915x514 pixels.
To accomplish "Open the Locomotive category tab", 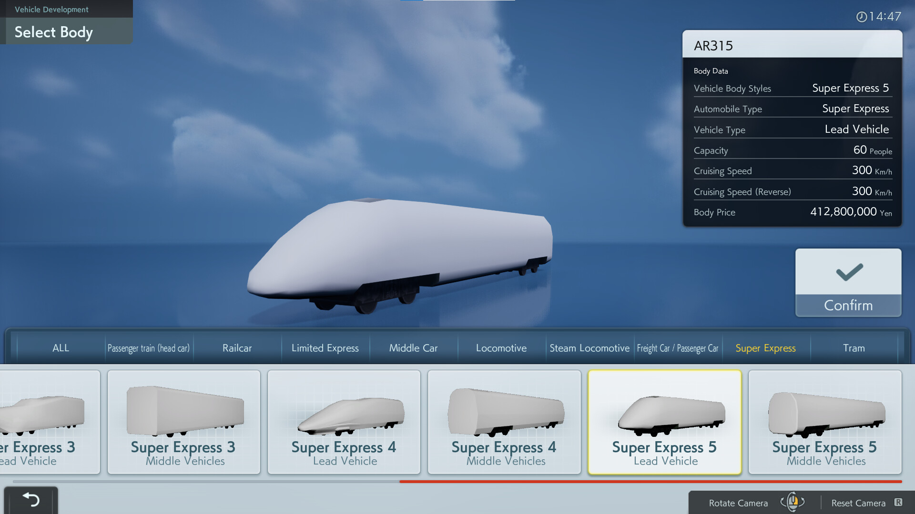I will 501,348.
